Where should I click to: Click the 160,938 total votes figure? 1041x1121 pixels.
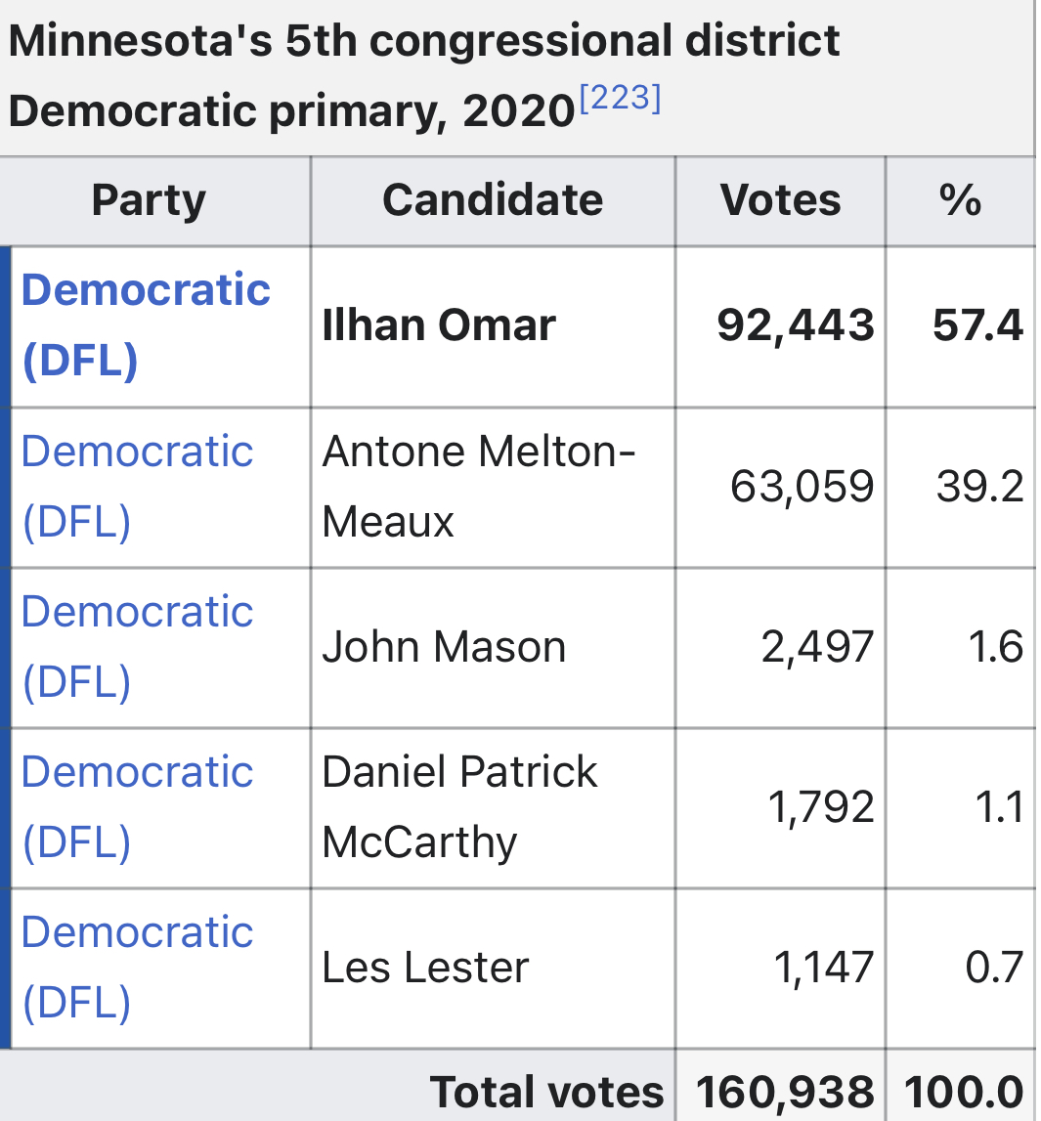[785, 1093]
